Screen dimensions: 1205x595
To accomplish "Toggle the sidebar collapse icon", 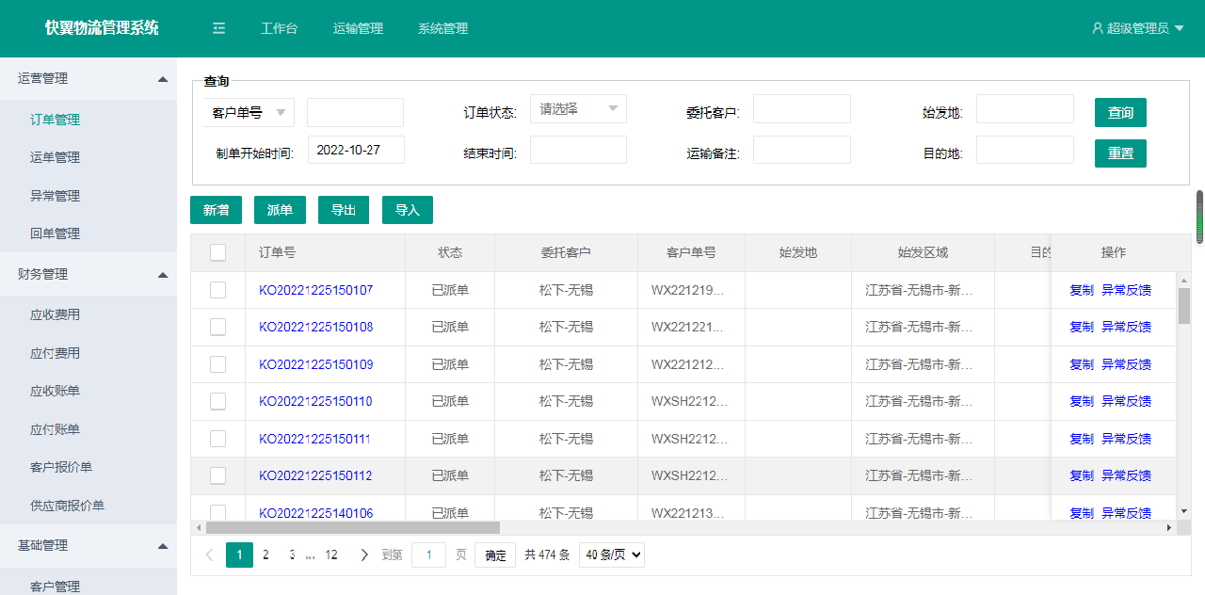I will tap(218, 28).
